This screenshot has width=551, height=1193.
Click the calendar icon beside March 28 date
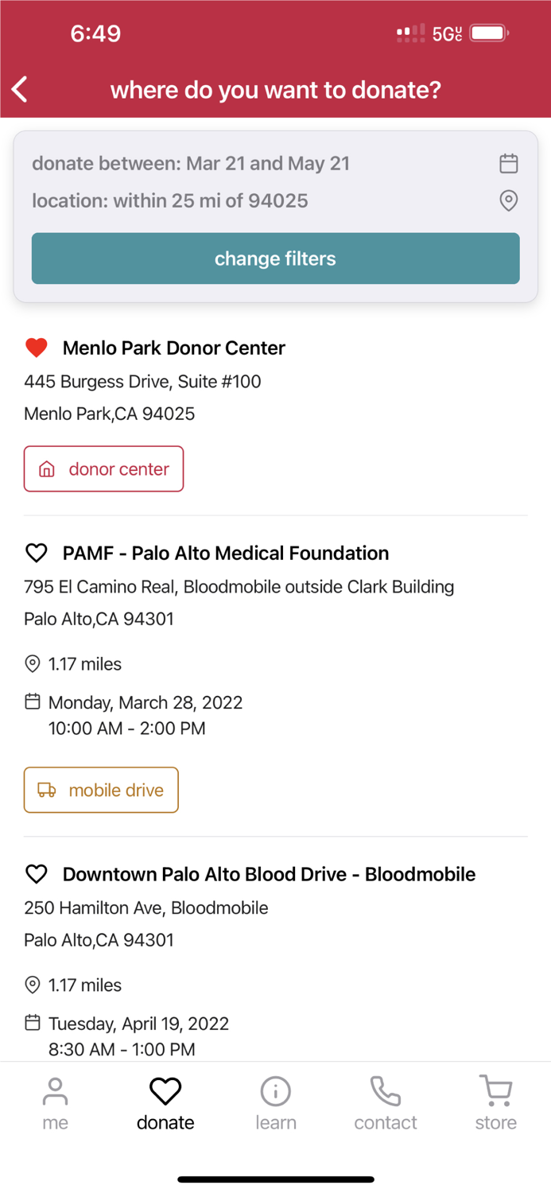(x=32, y=701)
